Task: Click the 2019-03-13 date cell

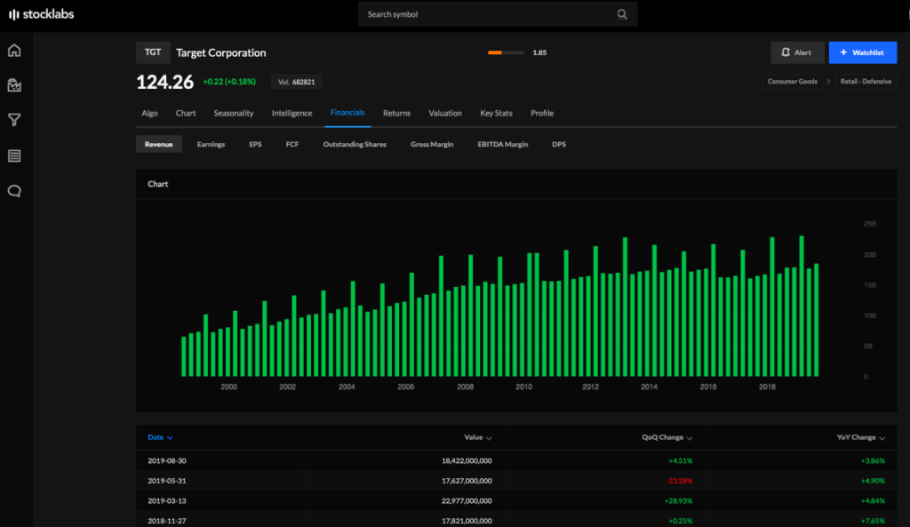Action: [x=166, y=501]
